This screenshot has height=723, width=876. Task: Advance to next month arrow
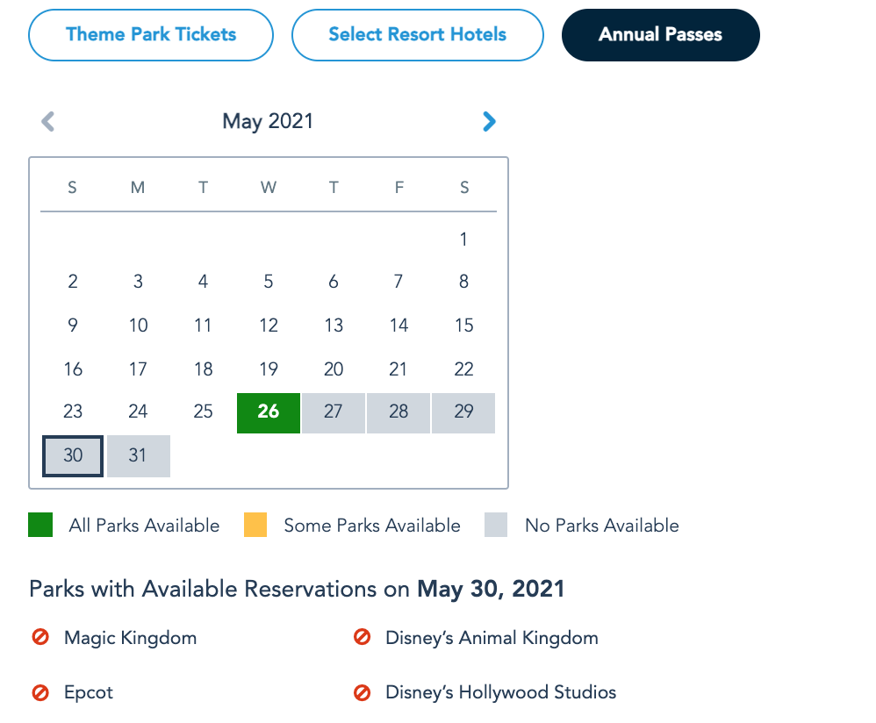click(489, 121)
